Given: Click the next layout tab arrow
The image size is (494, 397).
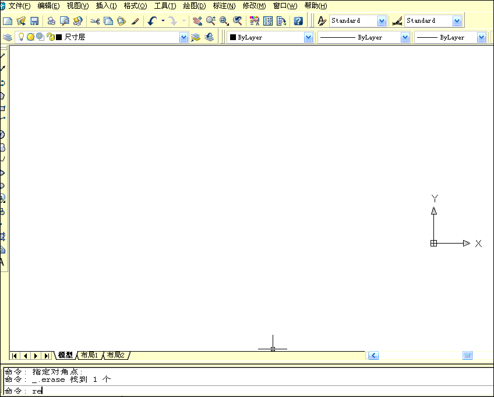Looking at the screenshot, I should pos(36,356).
